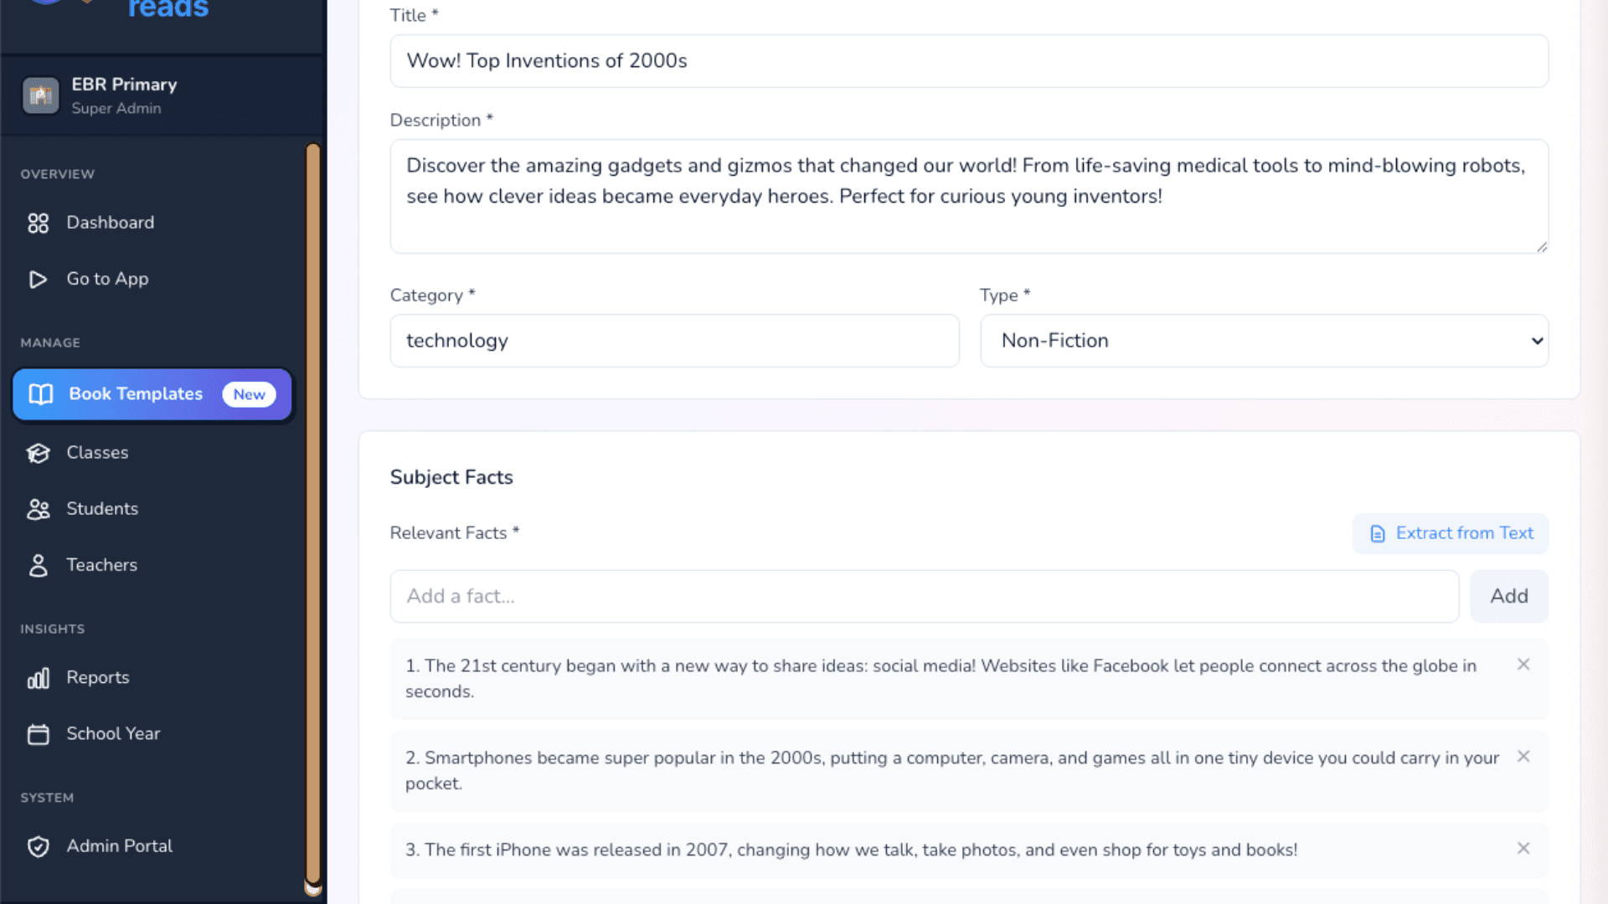Select Go to App in the sidebar
1608x904 pixels.
(x=107, y=279)
